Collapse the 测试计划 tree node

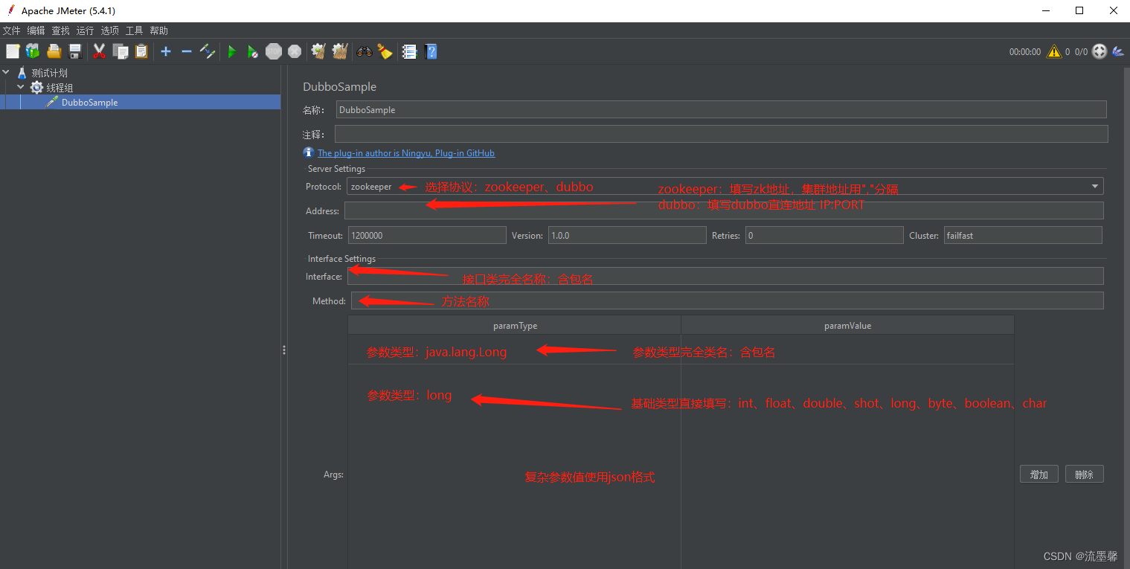click(7, 73)
